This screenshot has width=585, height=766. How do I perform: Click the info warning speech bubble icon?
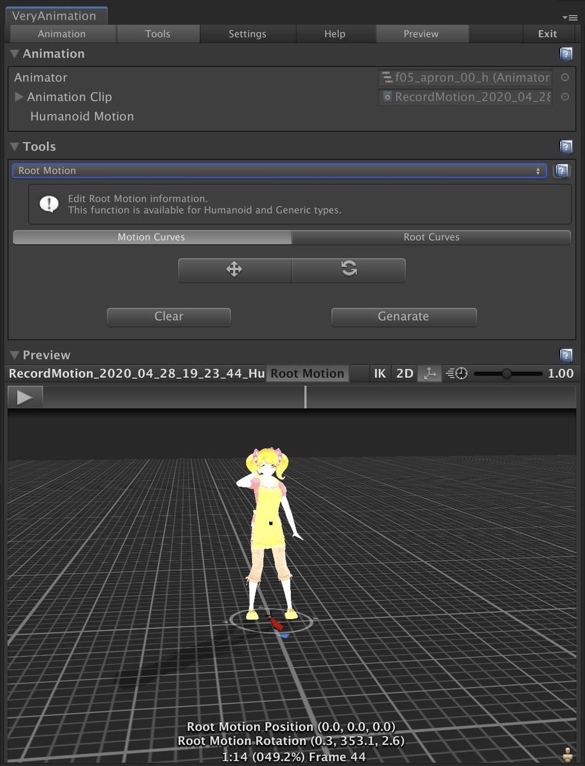pyautogui.click(x=49, y=204)
